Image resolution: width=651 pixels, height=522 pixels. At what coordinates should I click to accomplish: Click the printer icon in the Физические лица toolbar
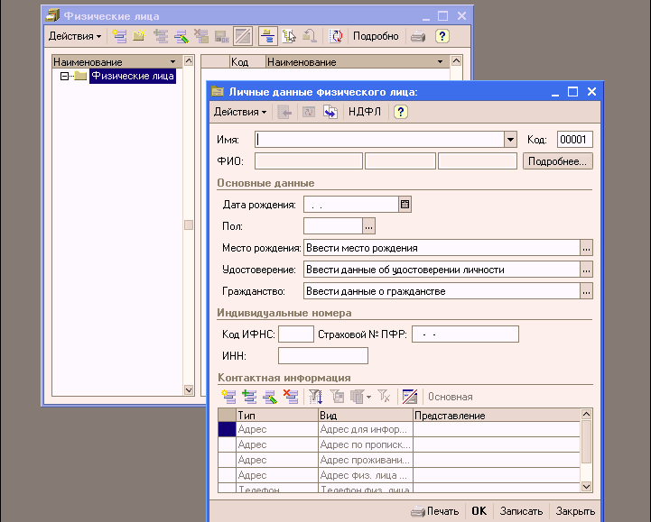click(418, 36)
